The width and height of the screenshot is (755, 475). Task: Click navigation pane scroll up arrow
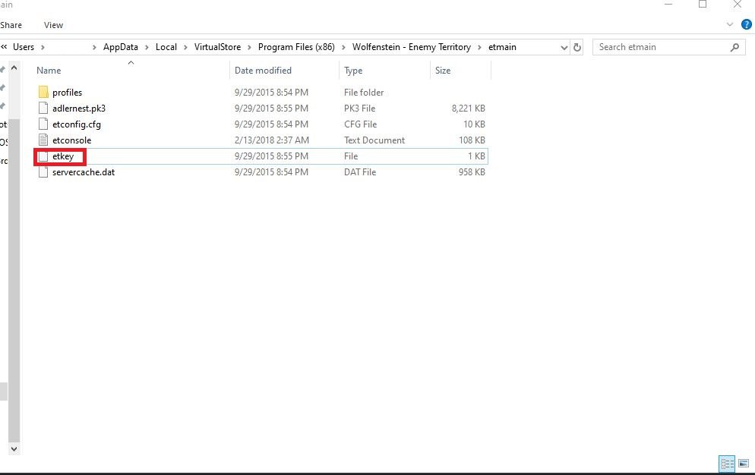coord(14,68)
